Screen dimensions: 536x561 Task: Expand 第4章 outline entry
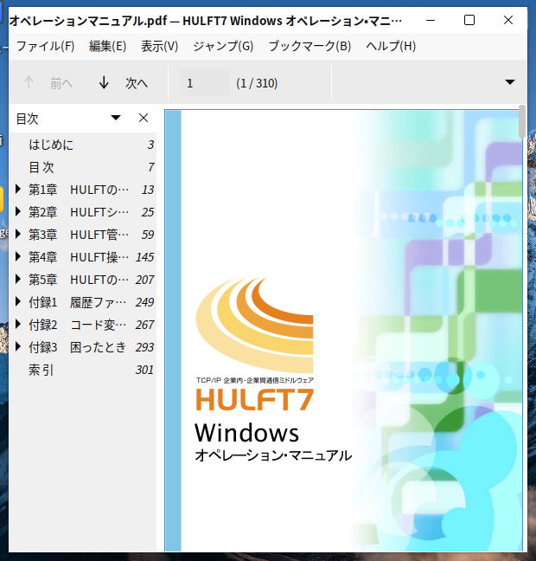coord(17,256)
